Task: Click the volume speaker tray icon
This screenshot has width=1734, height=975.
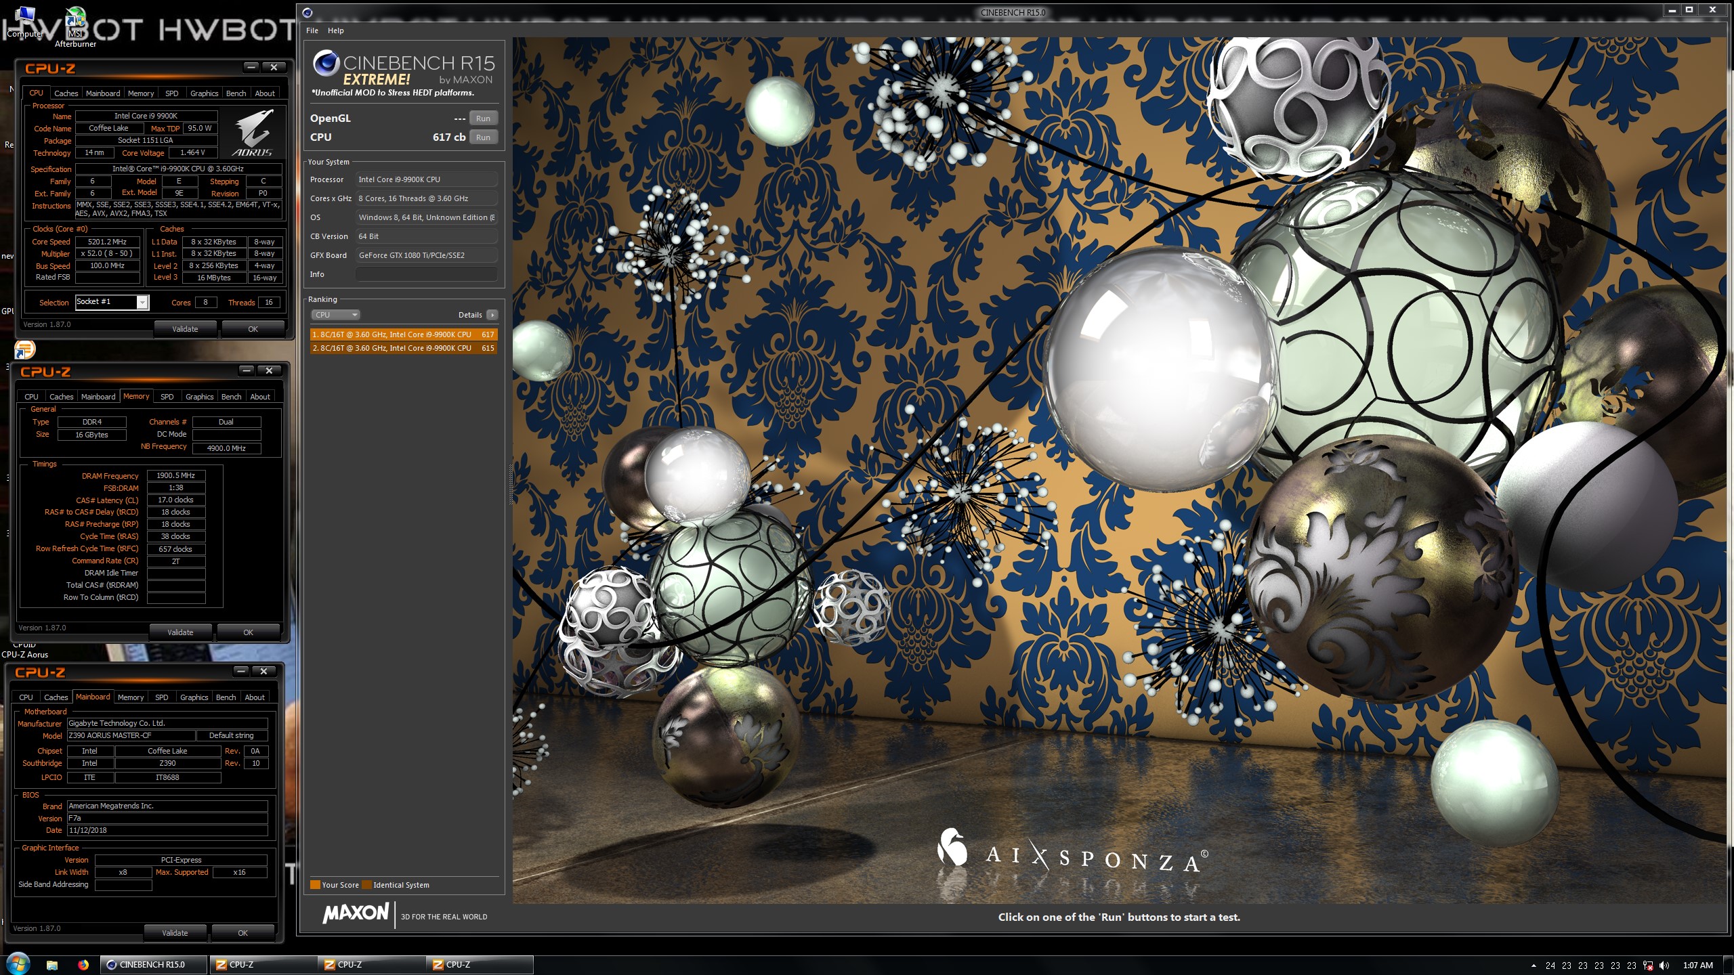Action: [1664, 966]
